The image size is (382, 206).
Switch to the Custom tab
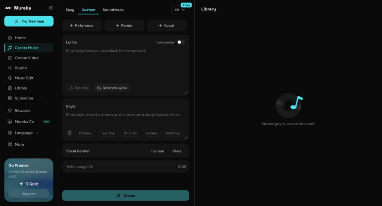[88, 10]
